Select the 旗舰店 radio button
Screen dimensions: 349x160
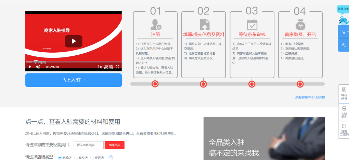point(60,157)
